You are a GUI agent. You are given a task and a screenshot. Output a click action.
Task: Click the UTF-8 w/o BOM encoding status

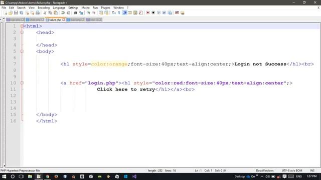point(292,170)
